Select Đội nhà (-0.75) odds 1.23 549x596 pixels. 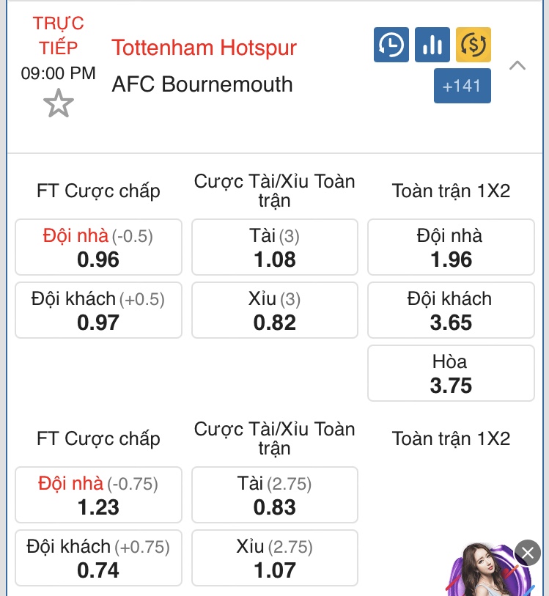98,495
